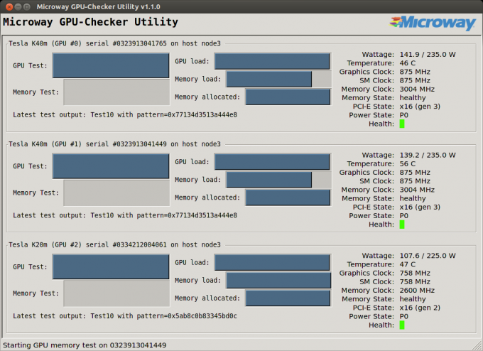Click the GPU load bar for GPU #1
This screenshot has height=351, width=483.
click(273, 162)
